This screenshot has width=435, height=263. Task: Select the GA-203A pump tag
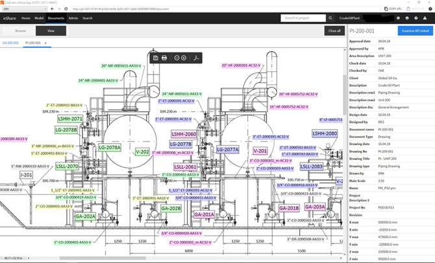click(315, 207)
